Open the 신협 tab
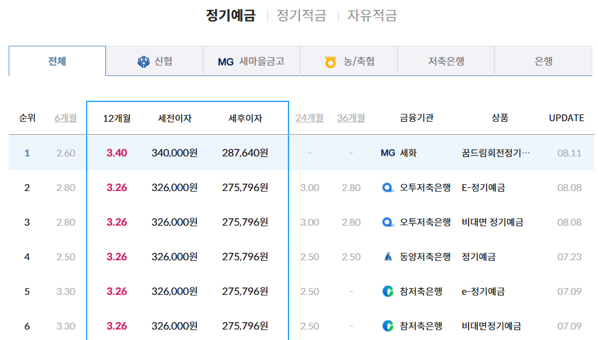 [155, 61]
